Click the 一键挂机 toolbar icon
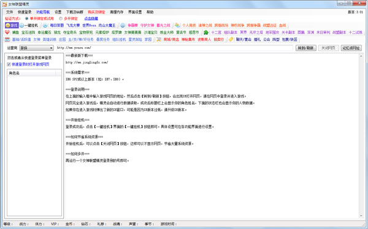This screenshot has height=229, width=368. [29, 25]
